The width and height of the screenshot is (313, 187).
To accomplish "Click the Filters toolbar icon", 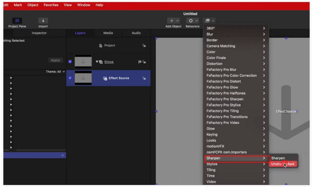I will point(209,21).
